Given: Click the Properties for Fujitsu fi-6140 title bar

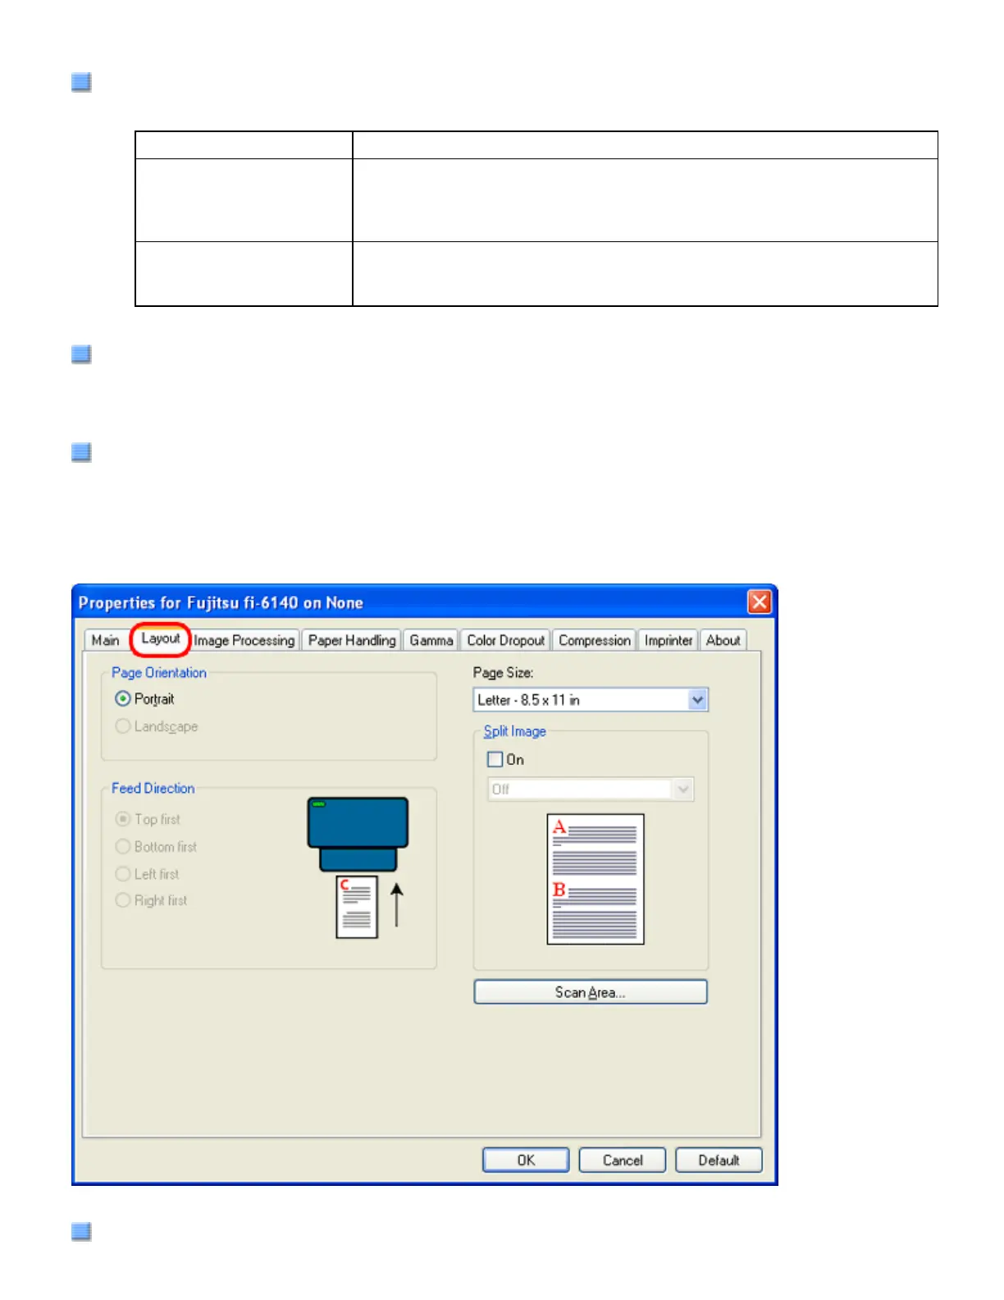Looking at the screenshot, I should point(425,602).
